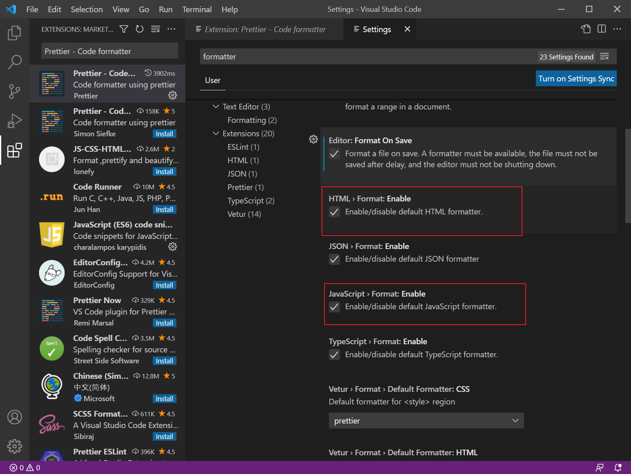Show errors and warnings in status bar

[x=25, y=468]
